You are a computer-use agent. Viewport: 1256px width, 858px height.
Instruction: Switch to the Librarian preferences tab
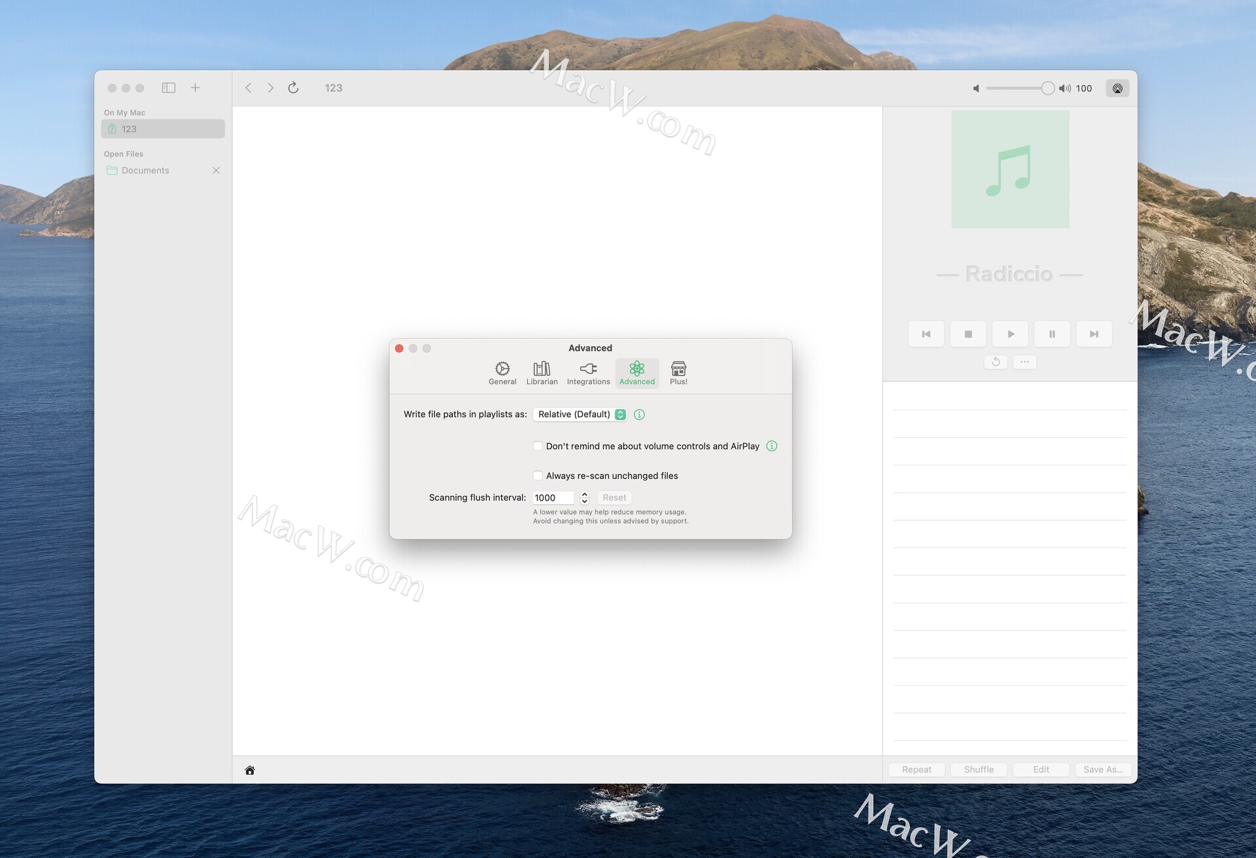pos(542,373)
